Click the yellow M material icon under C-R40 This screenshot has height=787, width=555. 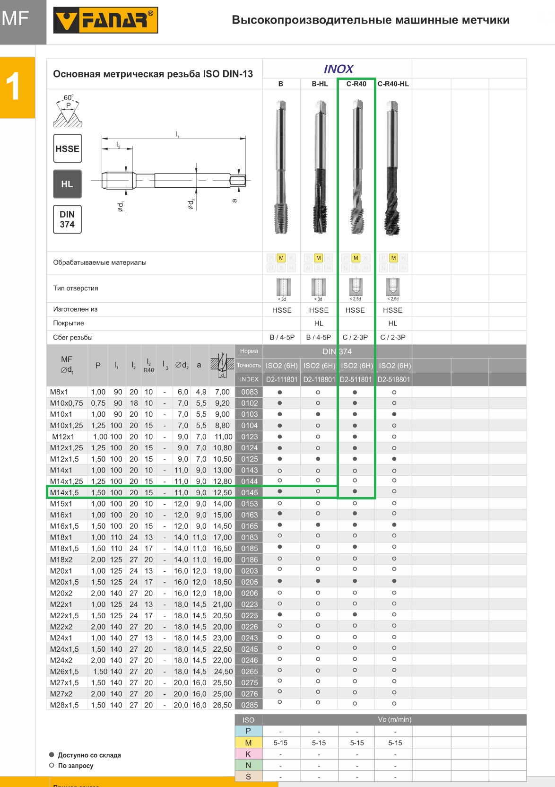click(x=356, y=258)
